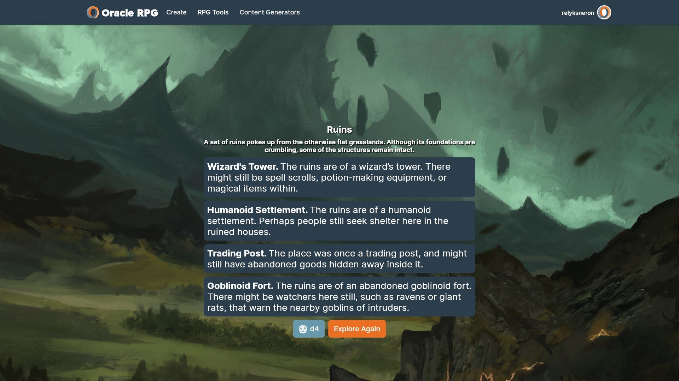Open the relyksneron profile avatar icon
The width and height of the screenshot is (679, 381).
pos(604,12)
